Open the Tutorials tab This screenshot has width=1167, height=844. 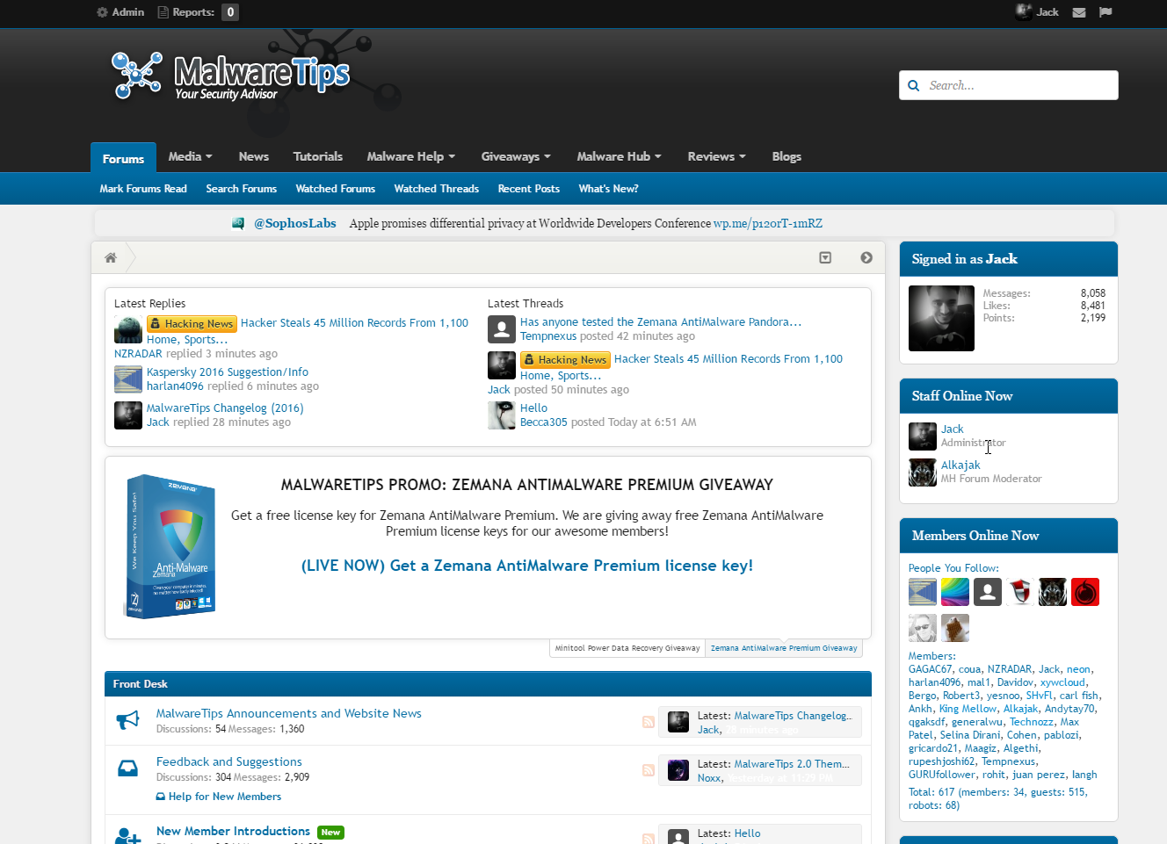(318, 156)
